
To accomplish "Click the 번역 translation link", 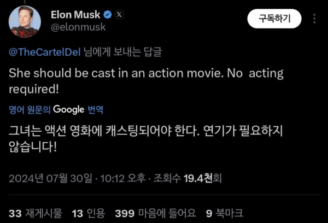I will tap(95, 110).
